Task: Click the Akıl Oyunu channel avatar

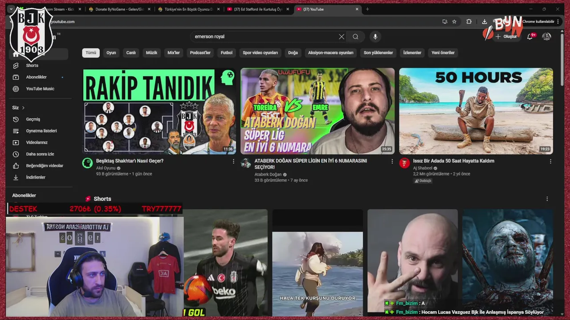Action: click(88, 163)
